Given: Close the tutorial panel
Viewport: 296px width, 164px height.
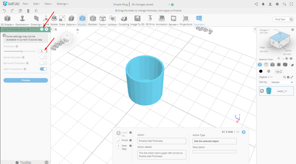Looking at the screenshot, I should click(243, 132).
